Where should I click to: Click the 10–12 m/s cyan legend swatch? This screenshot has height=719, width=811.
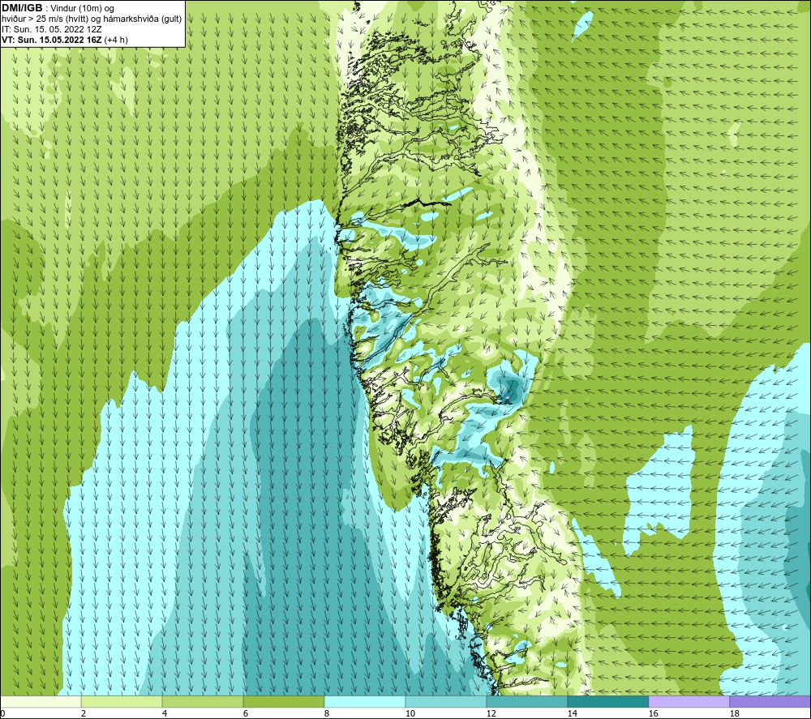446,701
